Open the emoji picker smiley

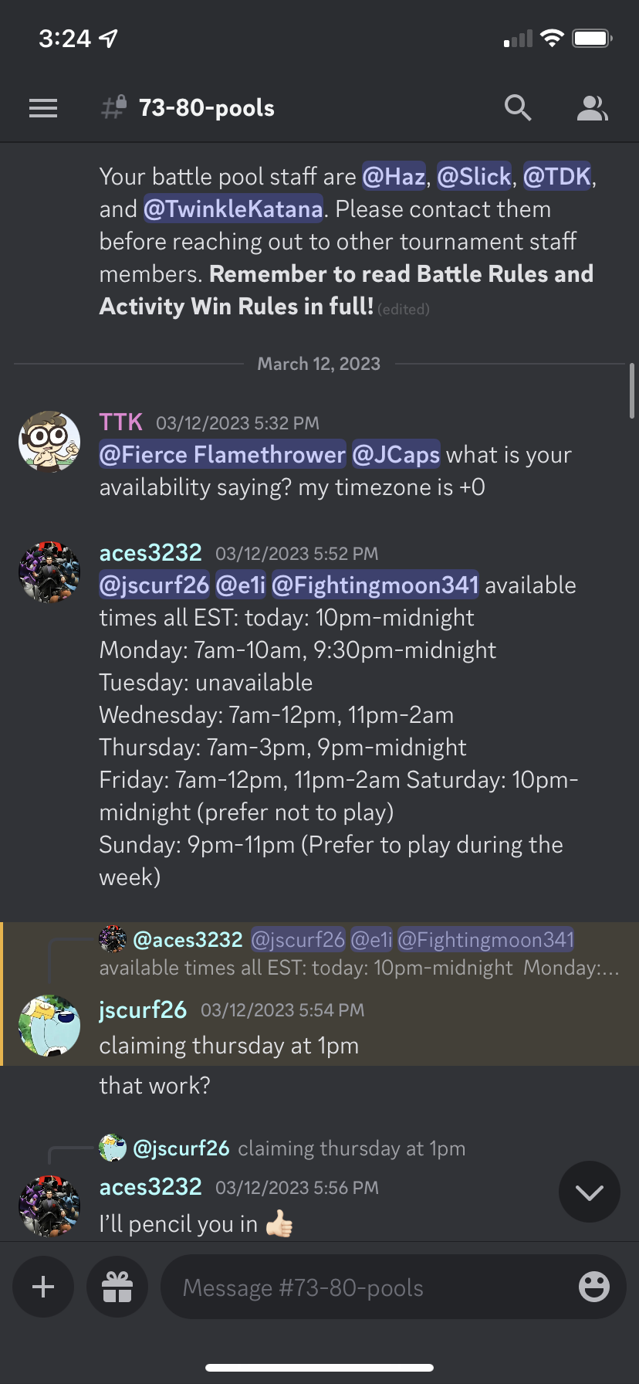click(x=593, y=1287)
